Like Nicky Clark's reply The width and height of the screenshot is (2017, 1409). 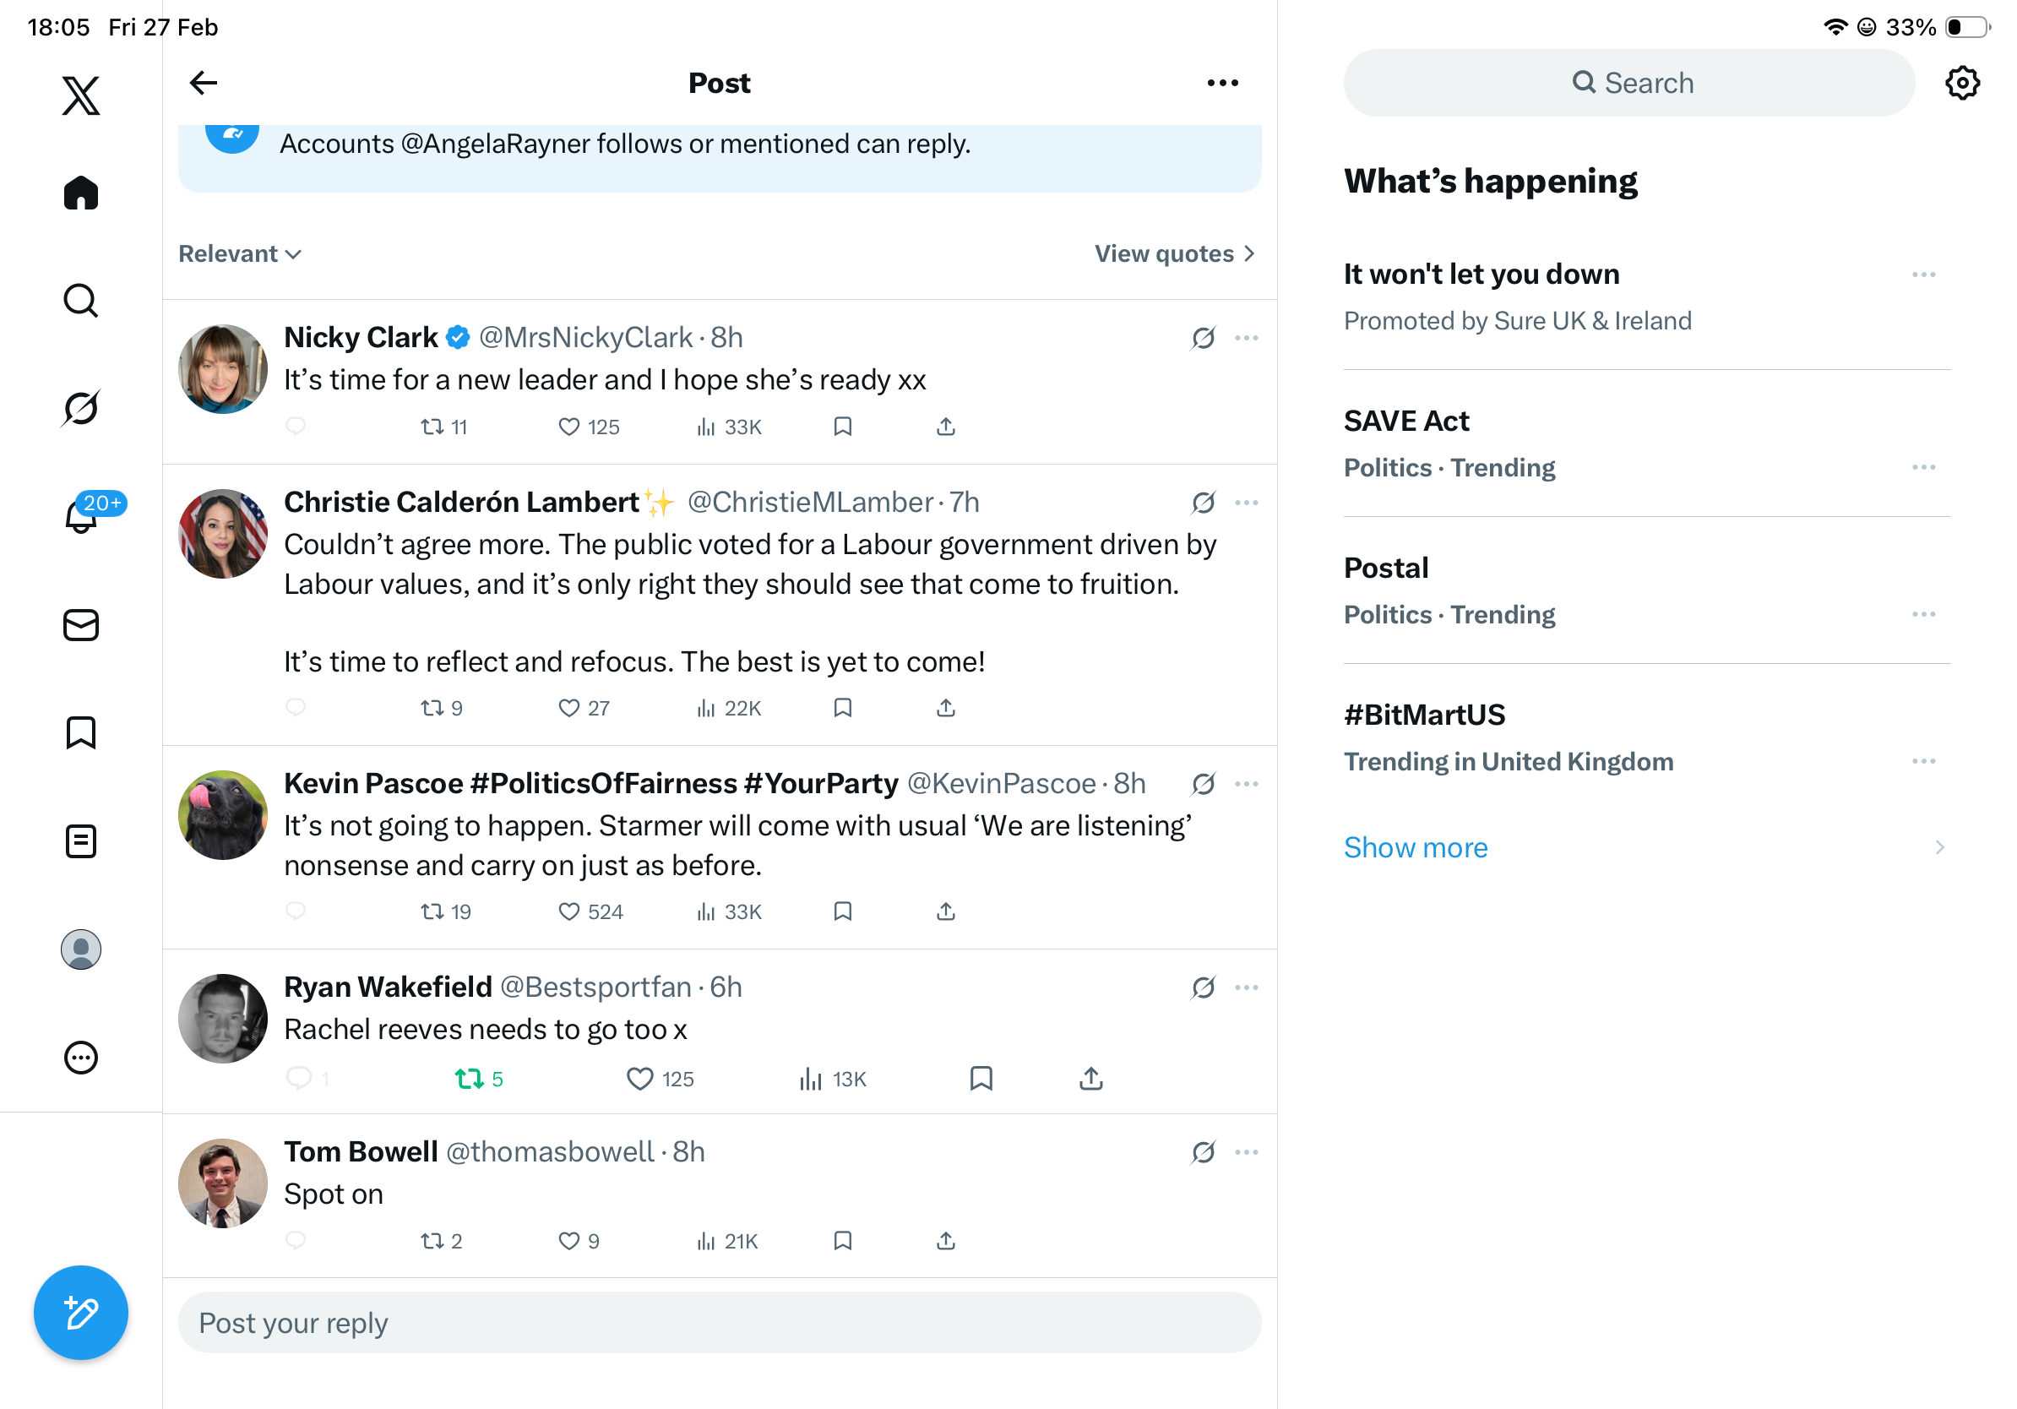click(x=569, y=427)
